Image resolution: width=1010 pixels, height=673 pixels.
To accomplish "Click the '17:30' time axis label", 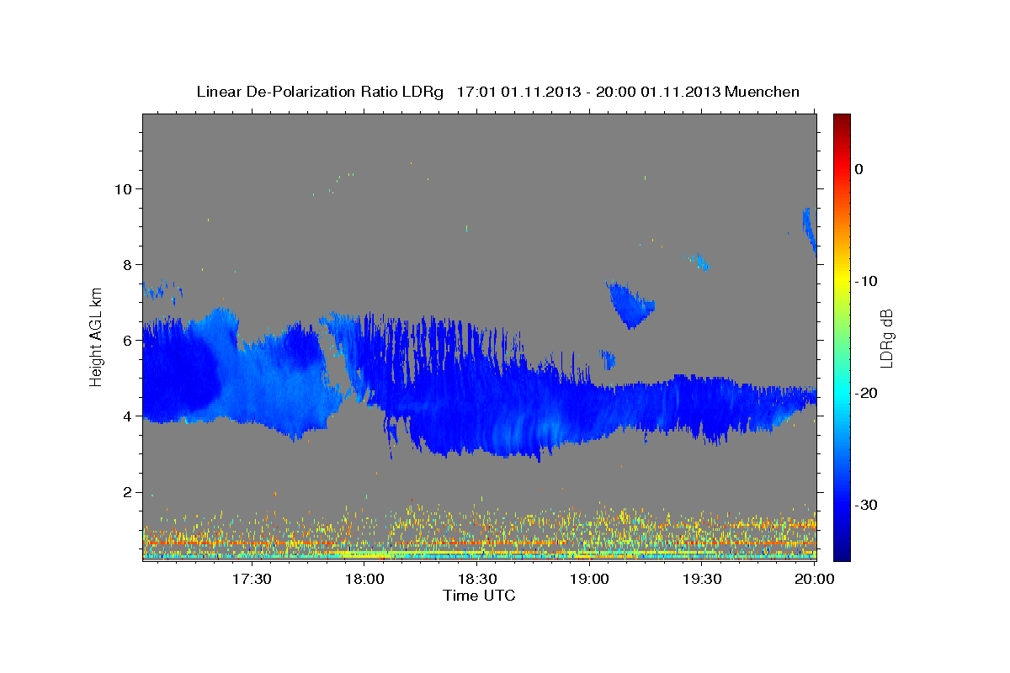I will tap(252, 579).
